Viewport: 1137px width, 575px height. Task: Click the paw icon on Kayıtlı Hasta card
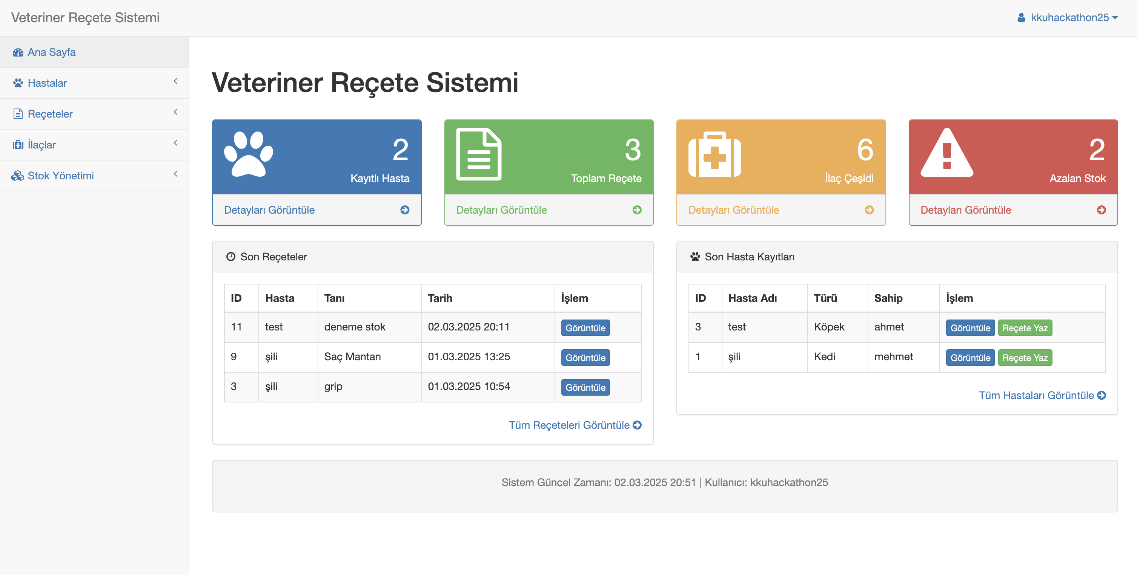click(x=249, y=154)
